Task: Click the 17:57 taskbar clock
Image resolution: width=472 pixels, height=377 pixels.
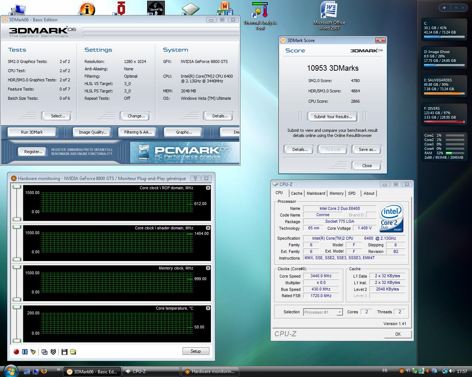Action: pos(462,371)
